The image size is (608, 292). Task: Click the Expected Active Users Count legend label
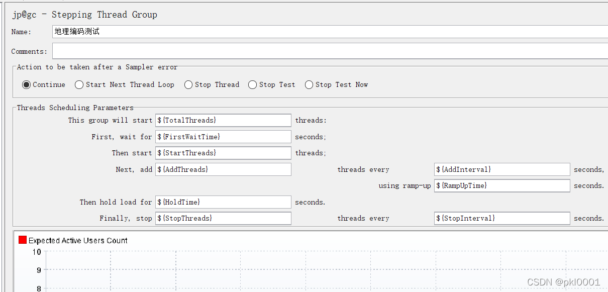[x=78, y=240]
